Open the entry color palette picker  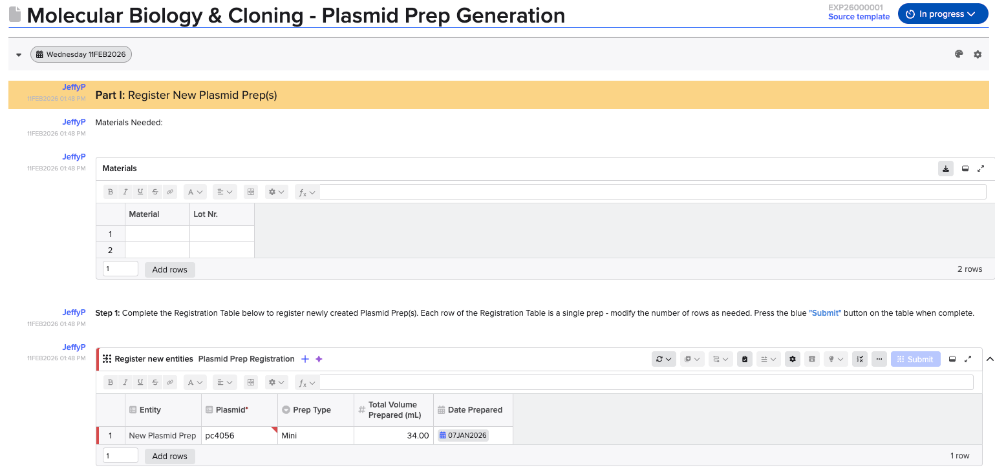pyautogui.click(x=959, y=54)
